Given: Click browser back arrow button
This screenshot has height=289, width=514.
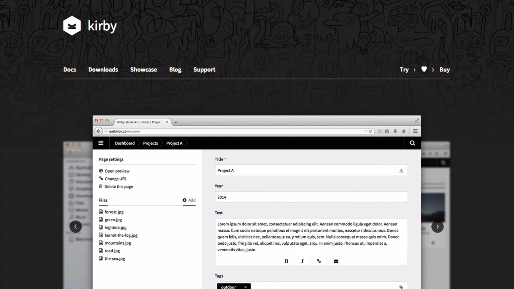Looking at the screenshot, I should tap(98, 131).
